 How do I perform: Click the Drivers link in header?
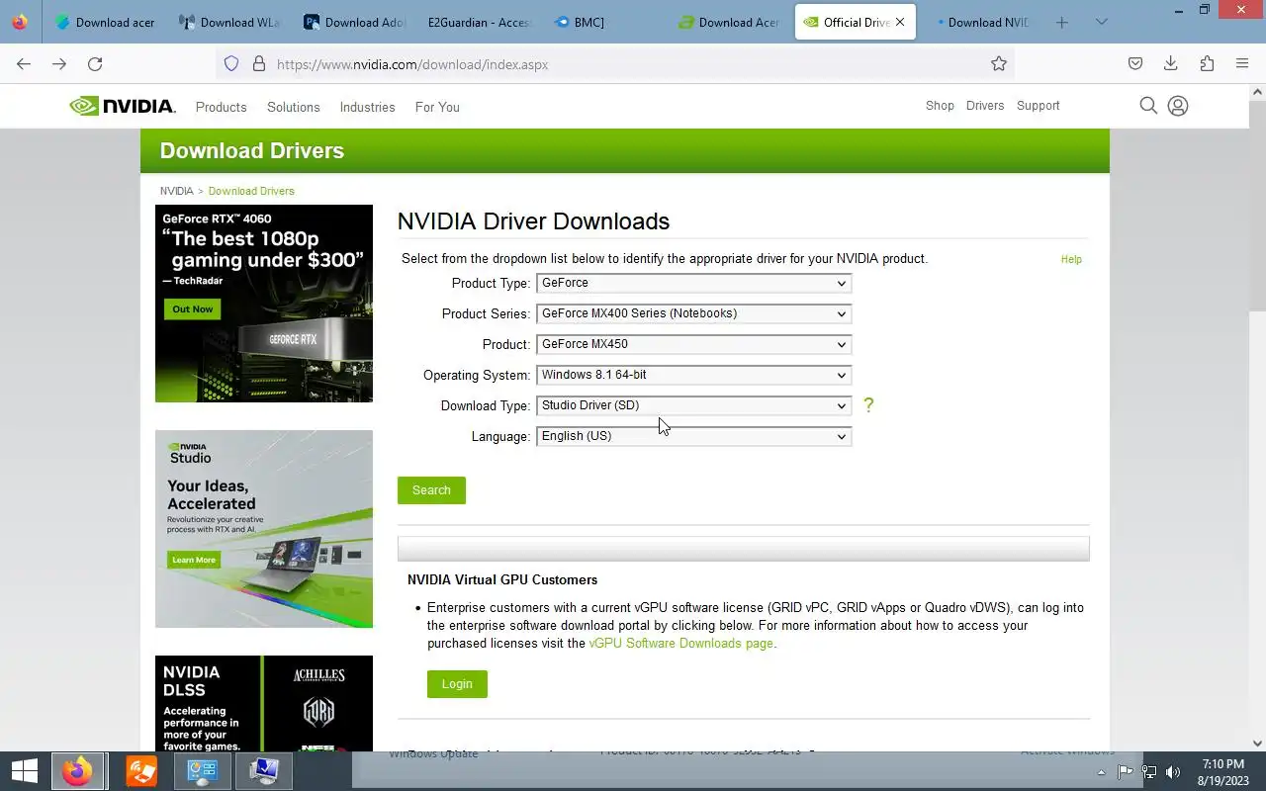click(x=985, y=106)
